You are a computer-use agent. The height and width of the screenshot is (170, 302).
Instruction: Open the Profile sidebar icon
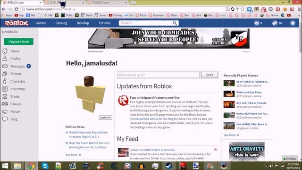pos(5,59)
